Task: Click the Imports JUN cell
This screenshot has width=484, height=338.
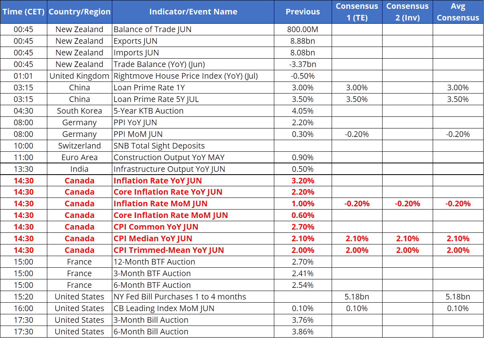Action: pyautogui.click(x=193, y=53)
